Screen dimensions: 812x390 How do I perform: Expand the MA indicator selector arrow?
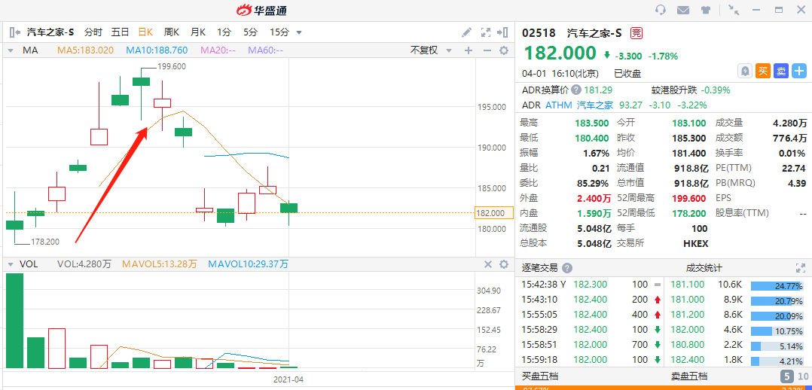11,50
